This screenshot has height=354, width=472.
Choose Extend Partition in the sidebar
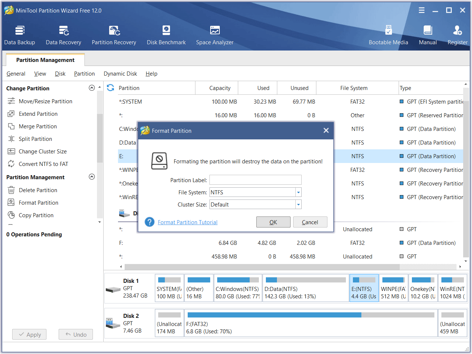32,114
